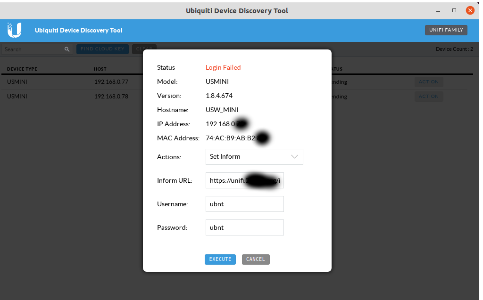
Task: Click into the Inform URL field
Action: click(x=244, y=180)
